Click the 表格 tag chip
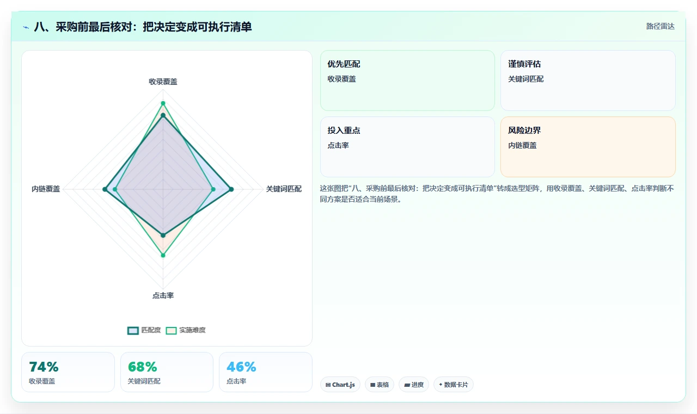697x414 pixels. point(380,385)
